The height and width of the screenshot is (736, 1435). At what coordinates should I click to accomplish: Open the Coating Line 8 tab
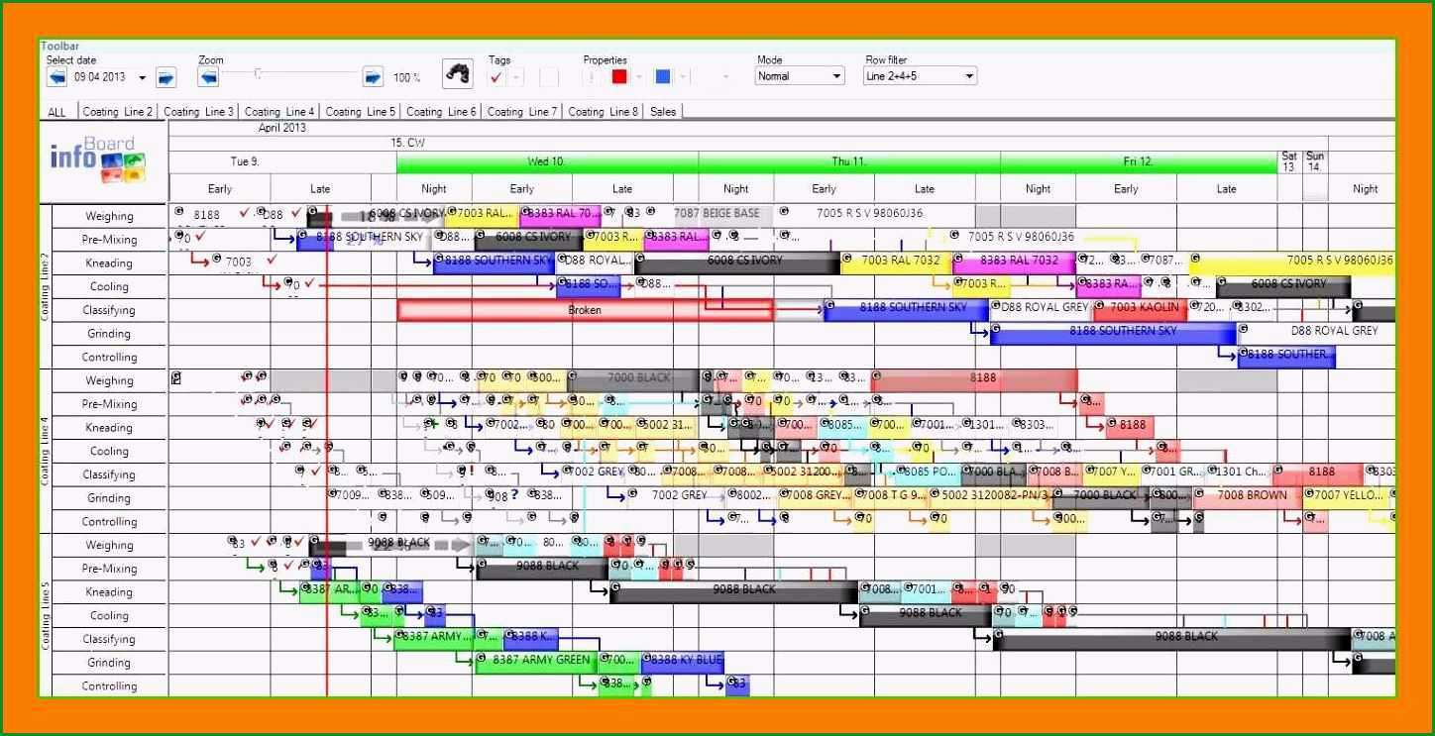point(604,112)
